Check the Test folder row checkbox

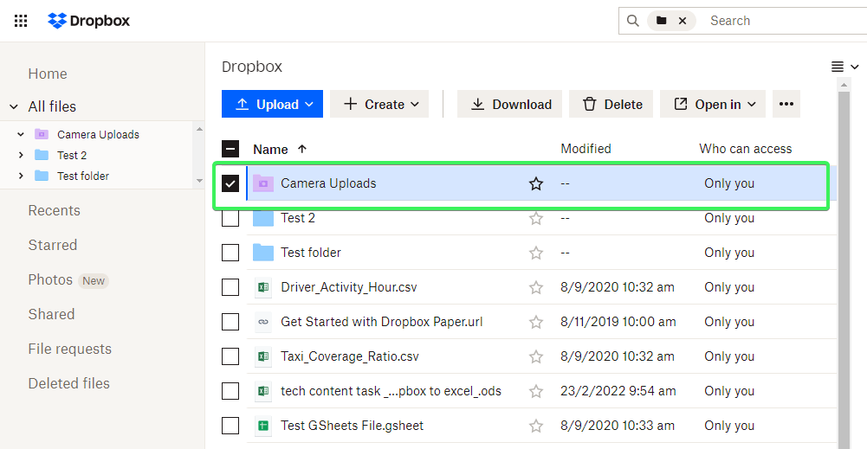[230, 253]
